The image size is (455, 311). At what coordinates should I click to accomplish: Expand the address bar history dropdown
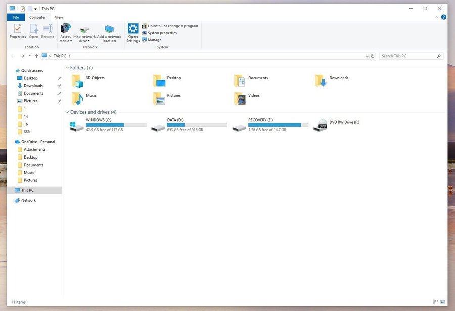(x=367, y=56)
